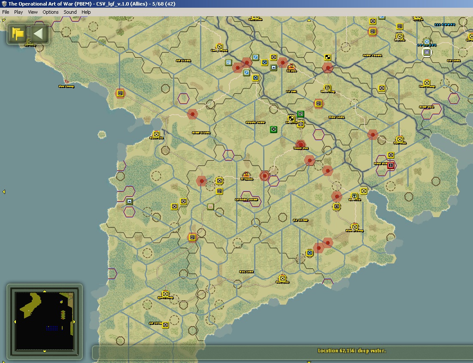Image resolution: width=473 pixels, height=363 pixels.
Task: Open the Sound menu
Action: [70, 12]
